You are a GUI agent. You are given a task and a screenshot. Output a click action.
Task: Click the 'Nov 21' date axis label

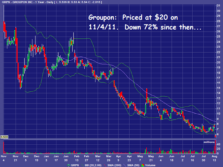point(15,158)
